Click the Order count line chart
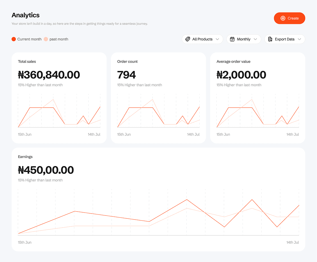 [x=158, y=112]
